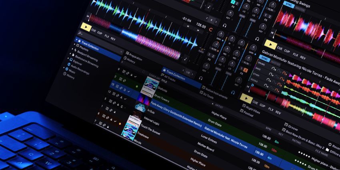Image resolution: width=340 pixels, height=170 pixels.
Task: Click CUP on Breaking Swings deck
Action: click(x=287, y=51)
